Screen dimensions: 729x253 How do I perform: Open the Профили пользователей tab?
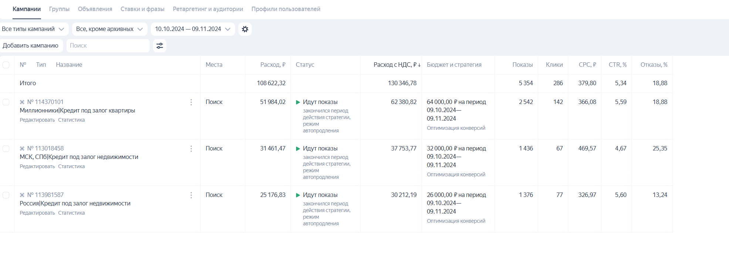286,9
